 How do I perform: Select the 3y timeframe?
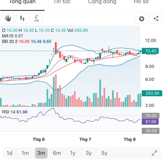tap(89, 153)
